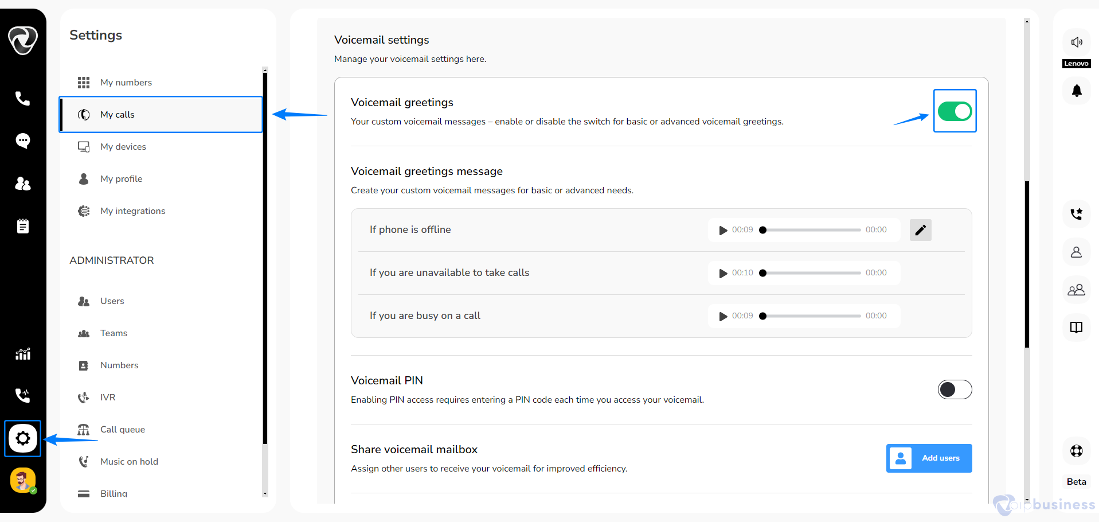Select My calls in settings menu

tap(161, 115)
